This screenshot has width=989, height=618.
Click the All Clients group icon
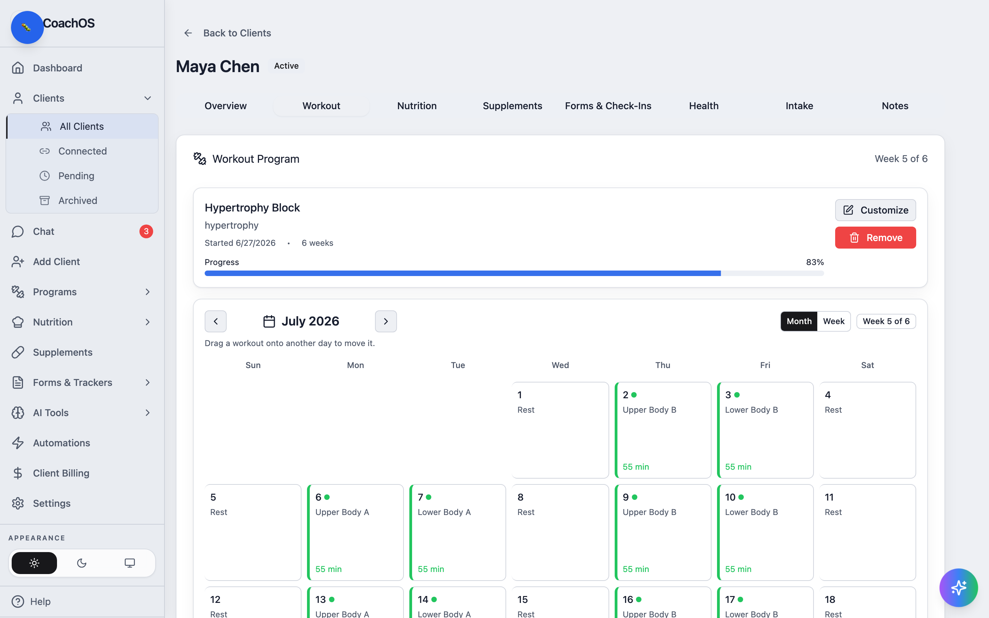point(46,126)
